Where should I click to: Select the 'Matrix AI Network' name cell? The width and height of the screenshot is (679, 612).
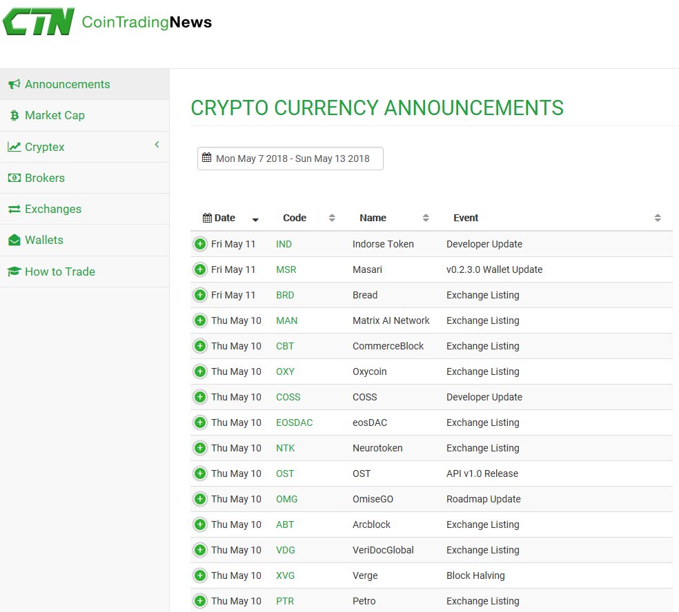pos(391,320)
